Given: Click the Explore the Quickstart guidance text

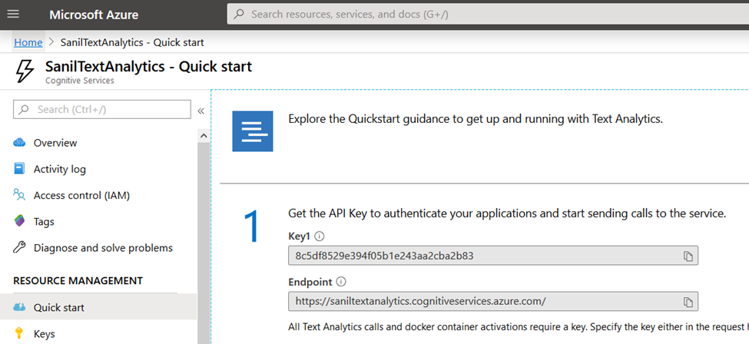Looking at the screenshot, I should coord(476,119).
